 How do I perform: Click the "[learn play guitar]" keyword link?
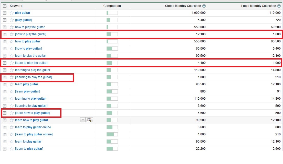coord(27,91)
